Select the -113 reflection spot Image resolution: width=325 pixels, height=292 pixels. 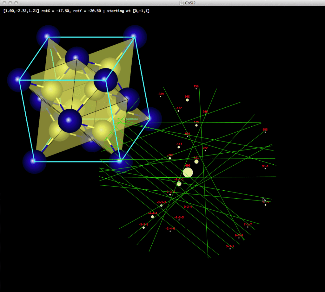pos(179,147)
